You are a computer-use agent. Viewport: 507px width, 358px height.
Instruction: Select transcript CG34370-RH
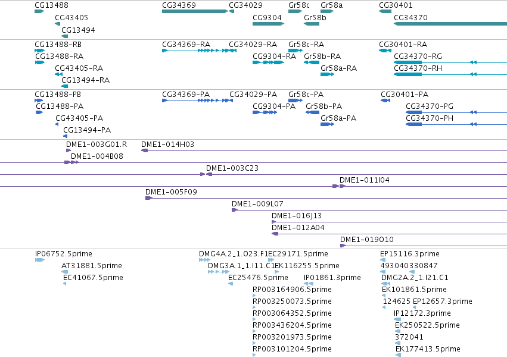pos(418,68)
